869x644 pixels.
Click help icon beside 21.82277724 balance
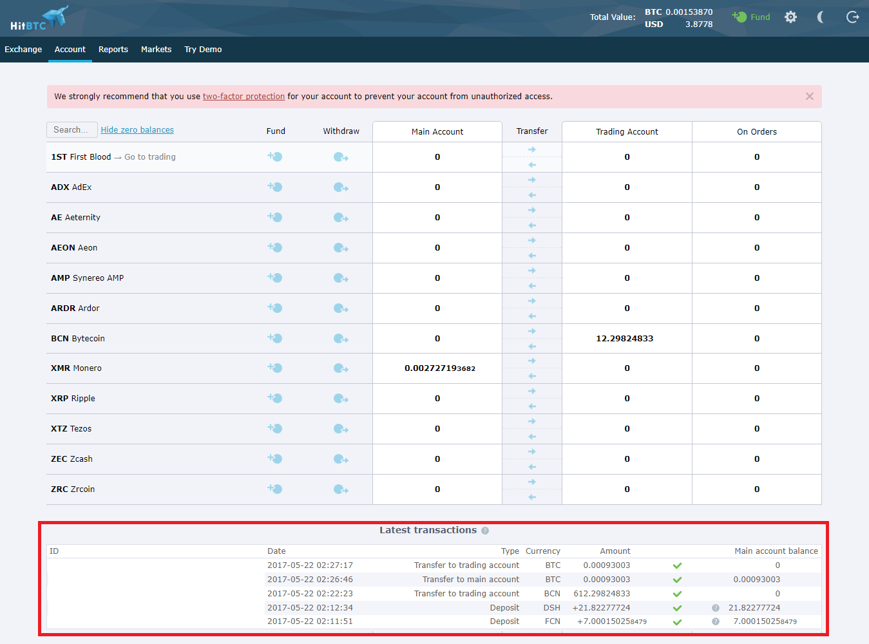[x=716, y=608]
